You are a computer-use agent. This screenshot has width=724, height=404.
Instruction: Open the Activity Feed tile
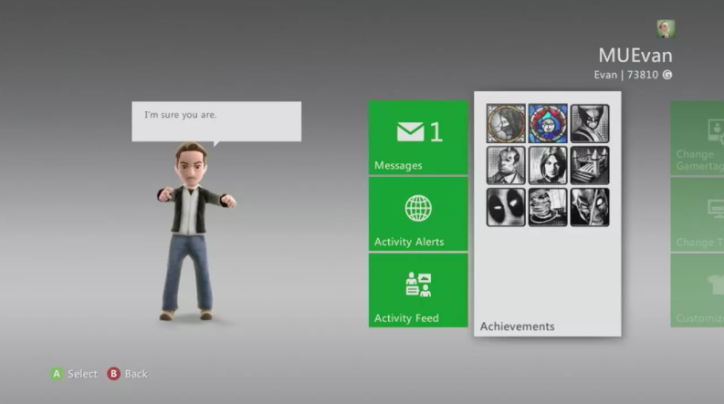point(418,291)
